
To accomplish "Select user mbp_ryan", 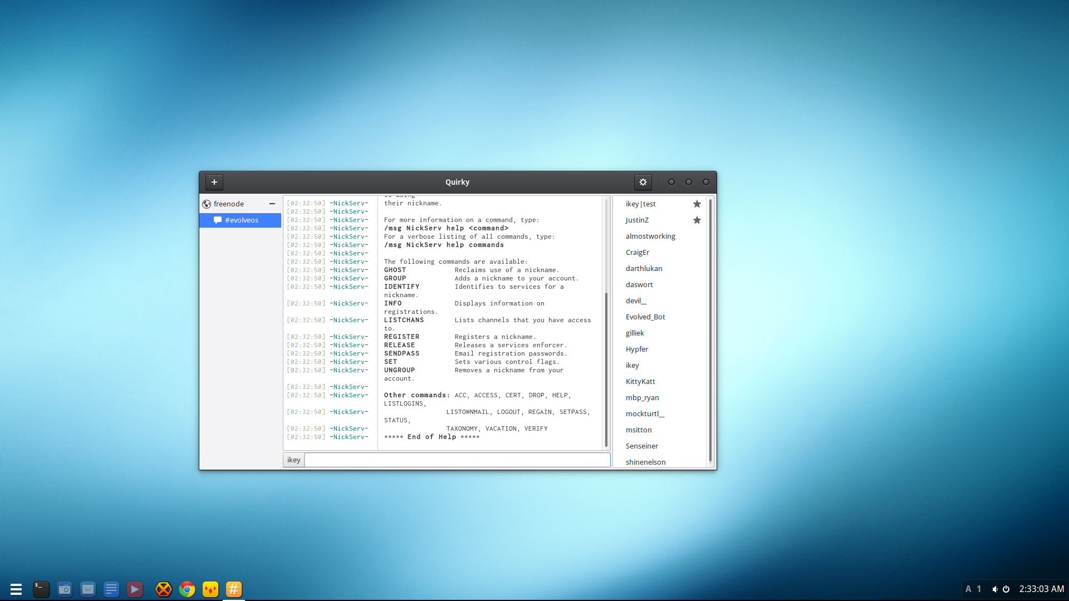I will 660,397.
